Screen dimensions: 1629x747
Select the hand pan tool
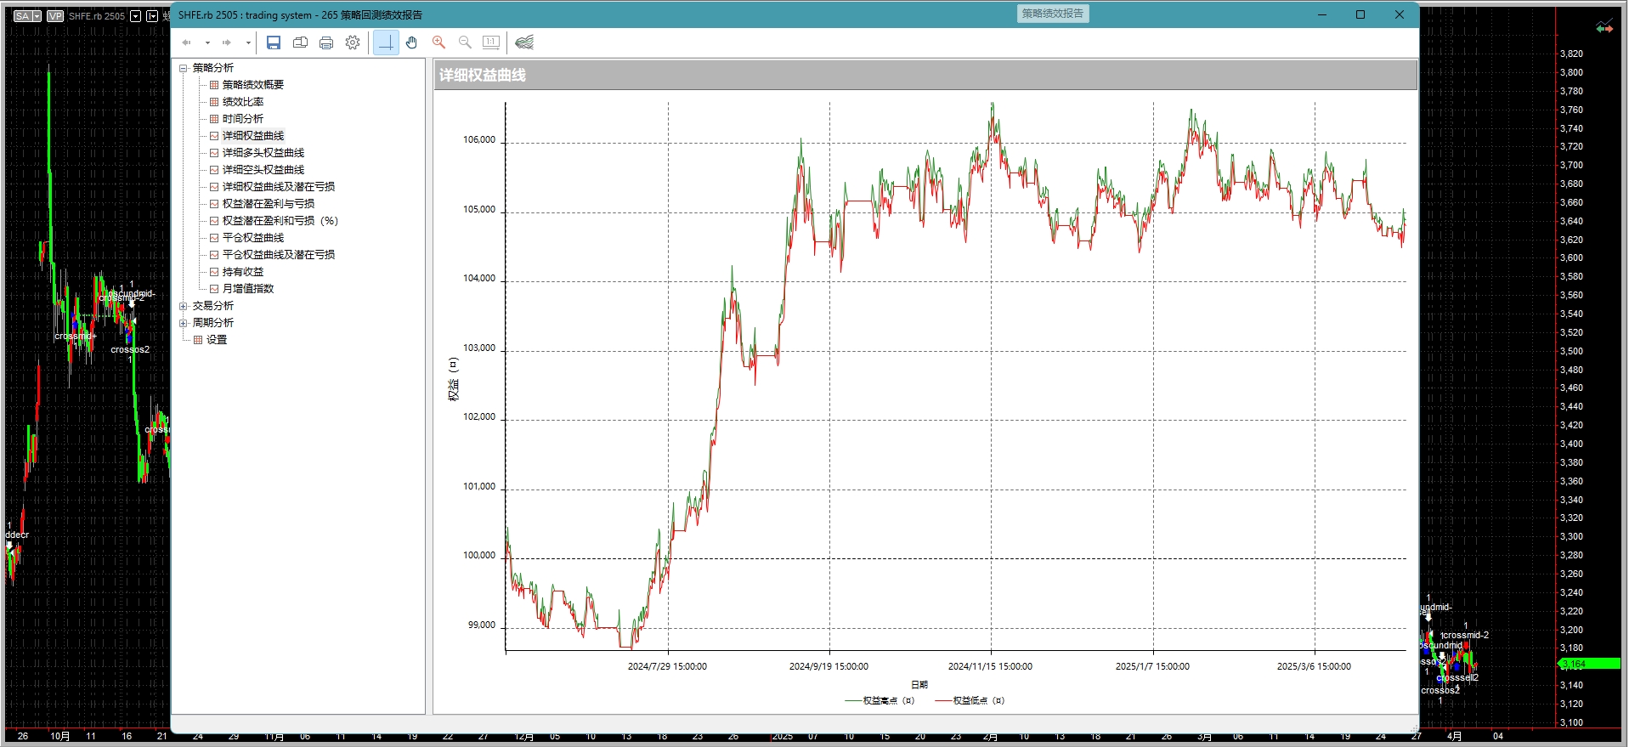[x=412, y=42]
